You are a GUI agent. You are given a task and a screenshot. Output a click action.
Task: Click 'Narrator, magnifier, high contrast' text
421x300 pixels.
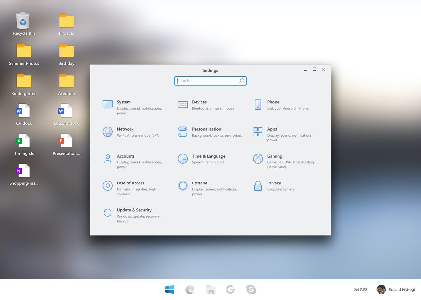tap(136, 192)
